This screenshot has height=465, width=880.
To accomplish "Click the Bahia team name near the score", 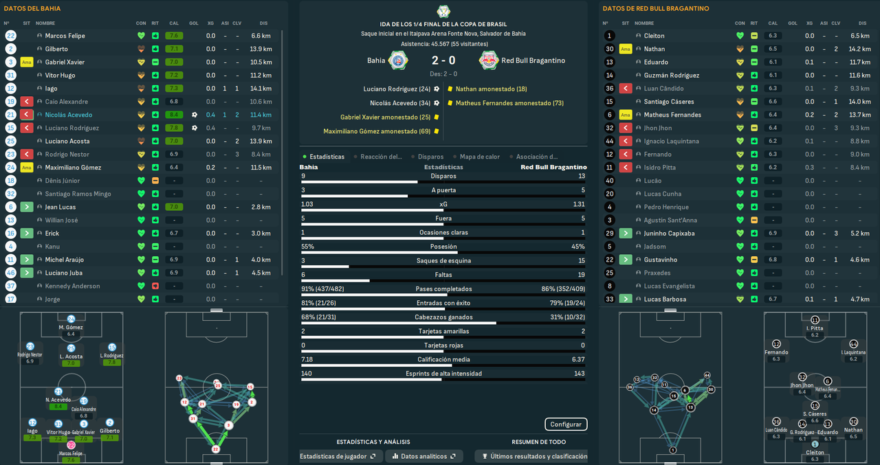I will coord(376,60).
